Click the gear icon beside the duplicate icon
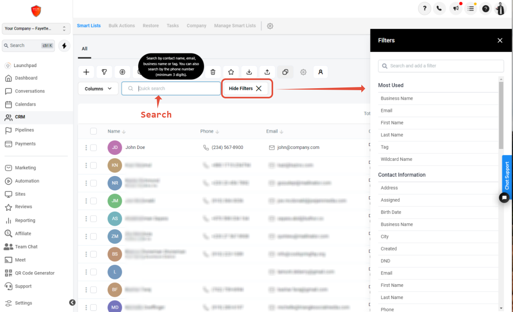Viewport: 513px width, 312px height. point(303,72)
